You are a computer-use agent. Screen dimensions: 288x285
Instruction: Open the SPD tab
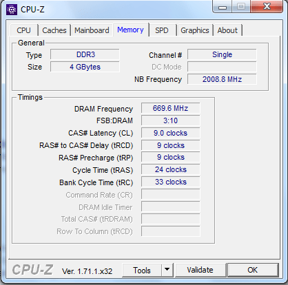click(162, 30)
